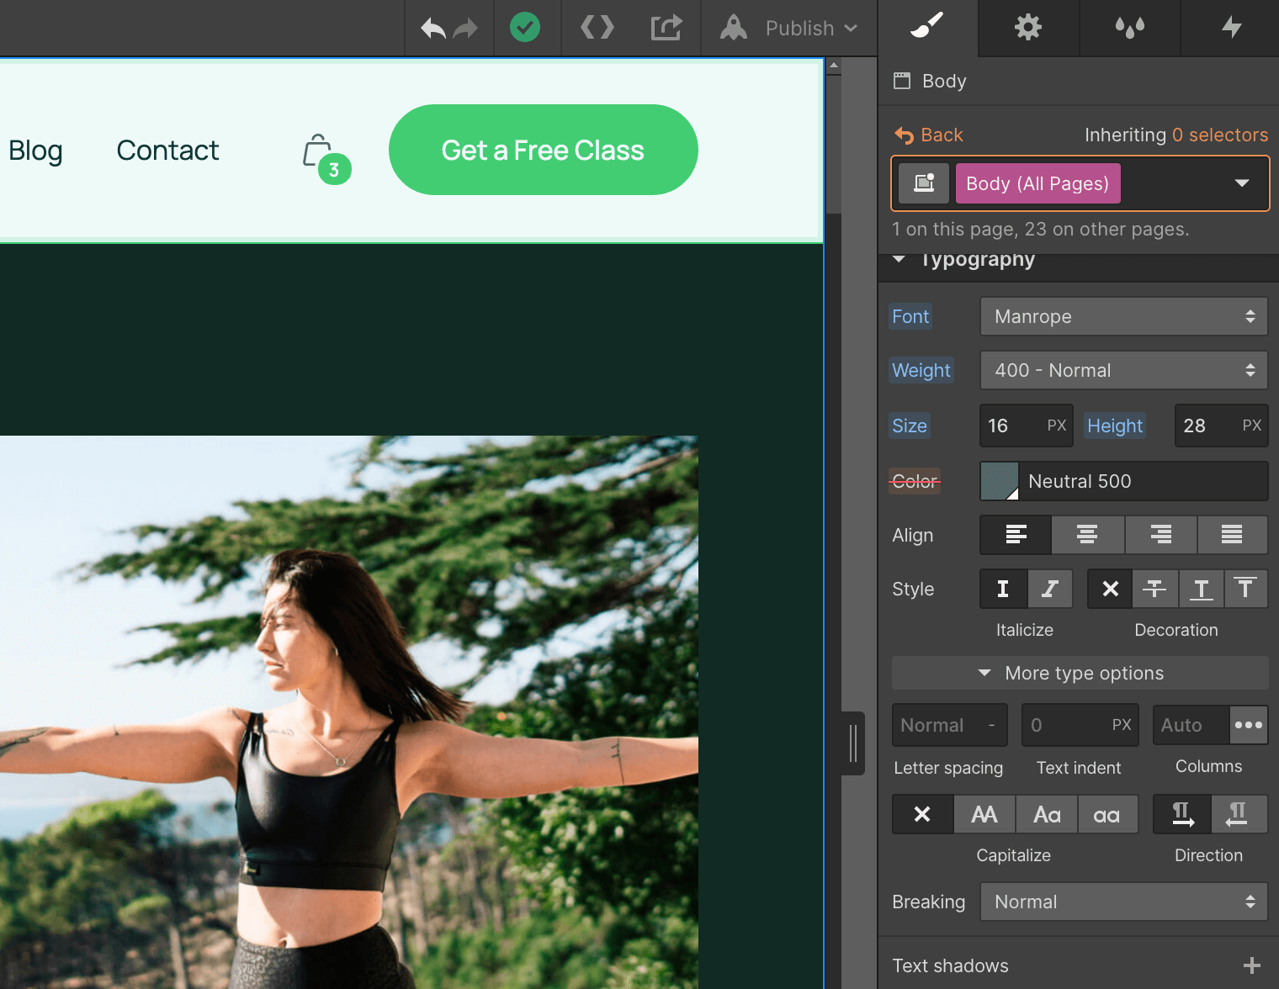Screen dimensions: 1279x989
Task: Set text alignment to center
Action: click(1087, 535)
